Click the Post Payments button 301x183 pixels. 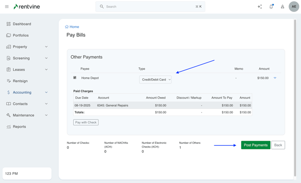point(256,145)
